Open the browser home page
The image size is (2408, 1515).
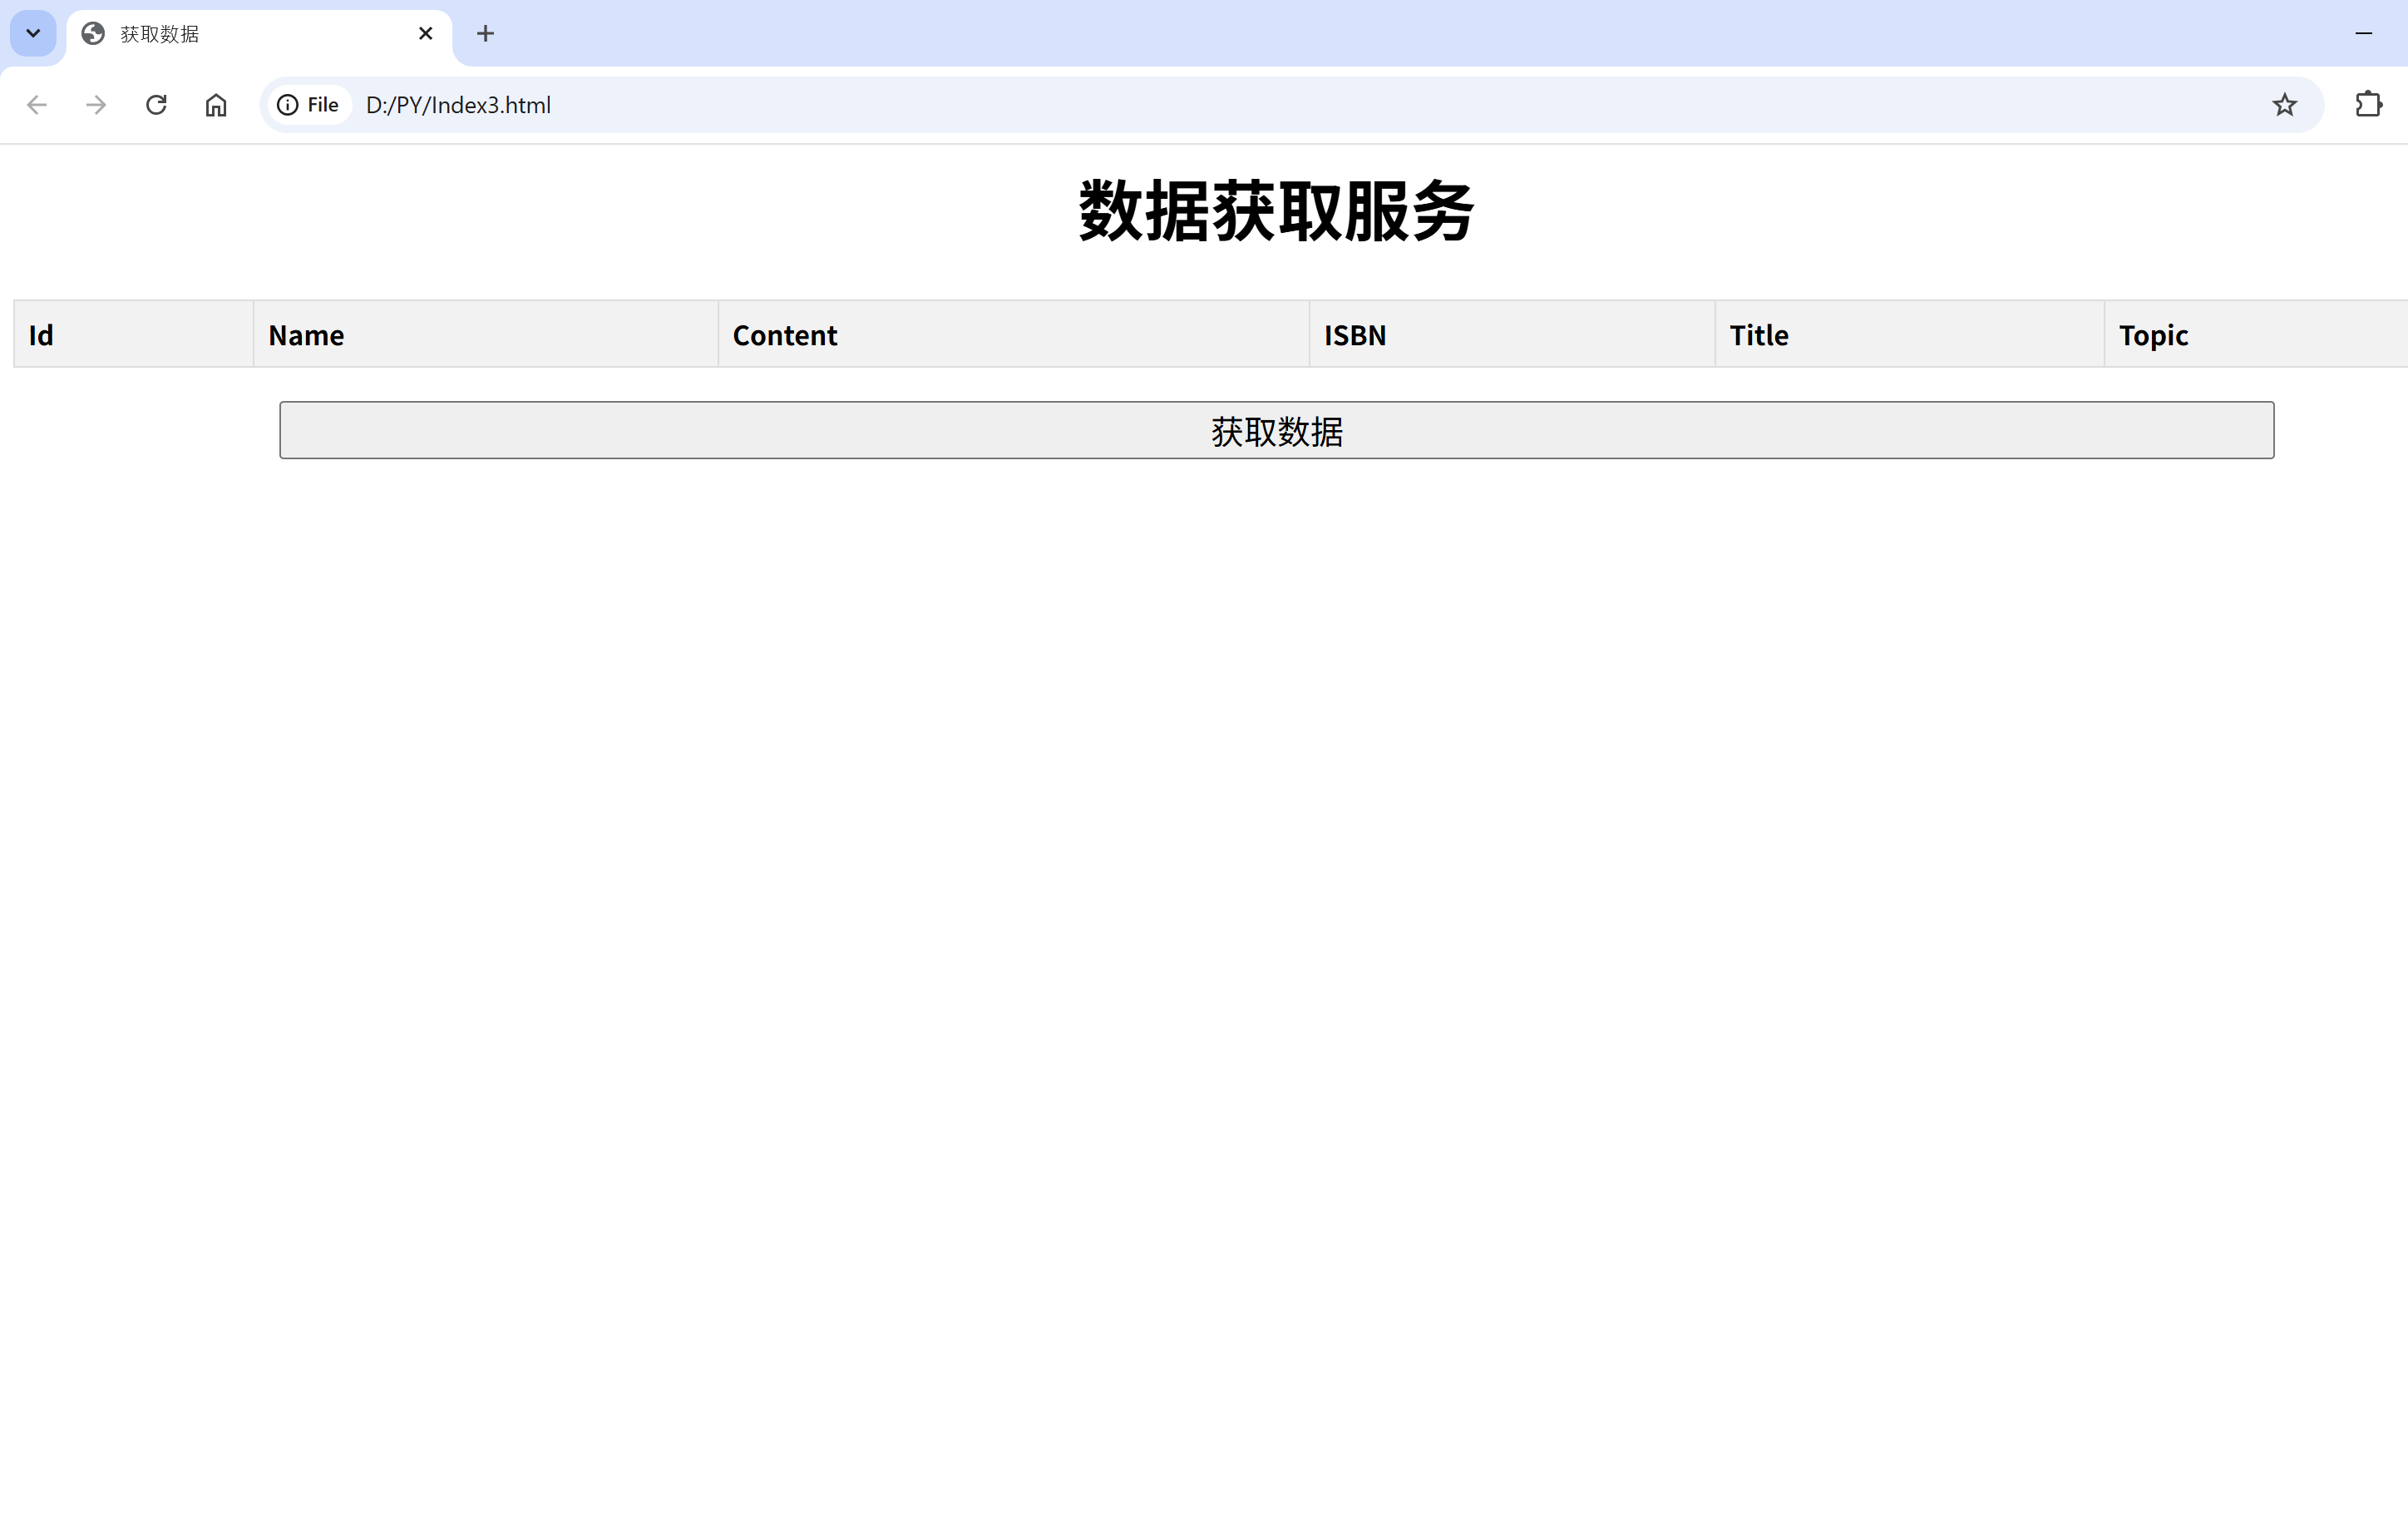216,105
